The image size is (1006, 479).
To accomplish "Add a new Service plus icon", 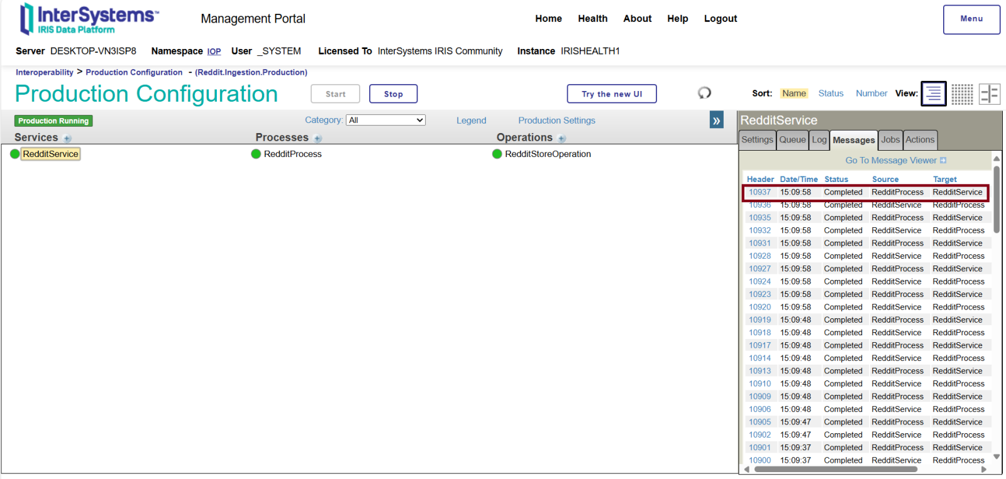I will click(67, 138).
